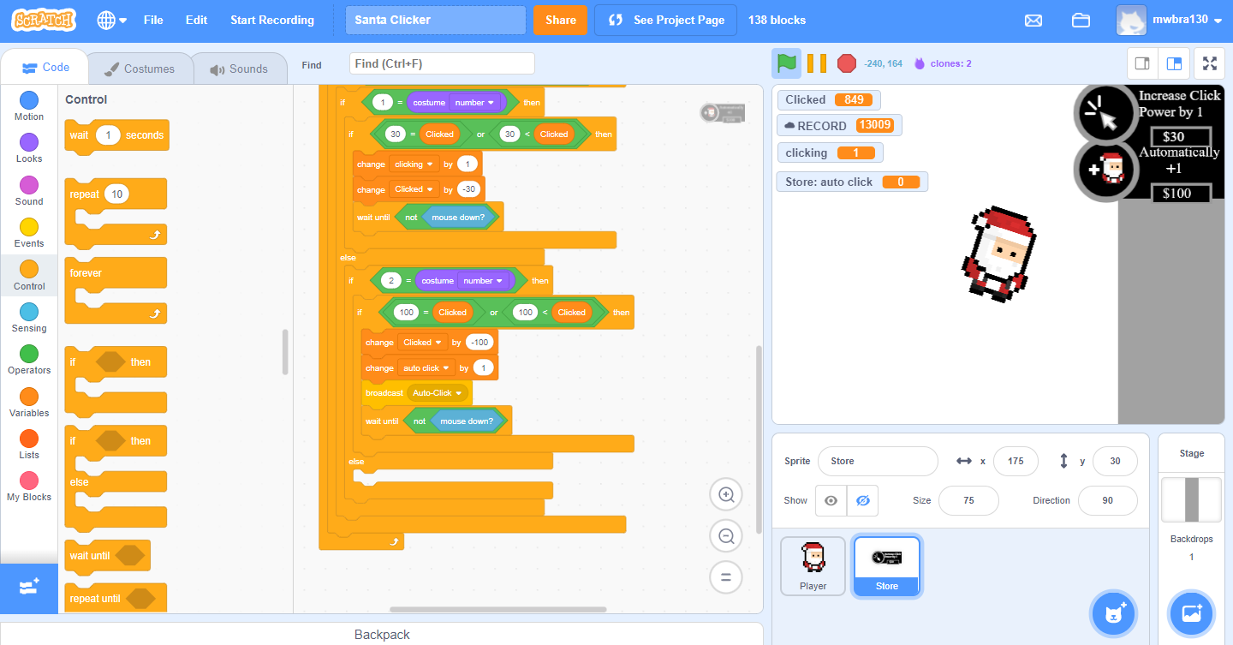Image resolution: width=1233 pixels, height=645 pixels.
Task: Open the File menu
Action: pyautogui.click(x=153, y=20)
